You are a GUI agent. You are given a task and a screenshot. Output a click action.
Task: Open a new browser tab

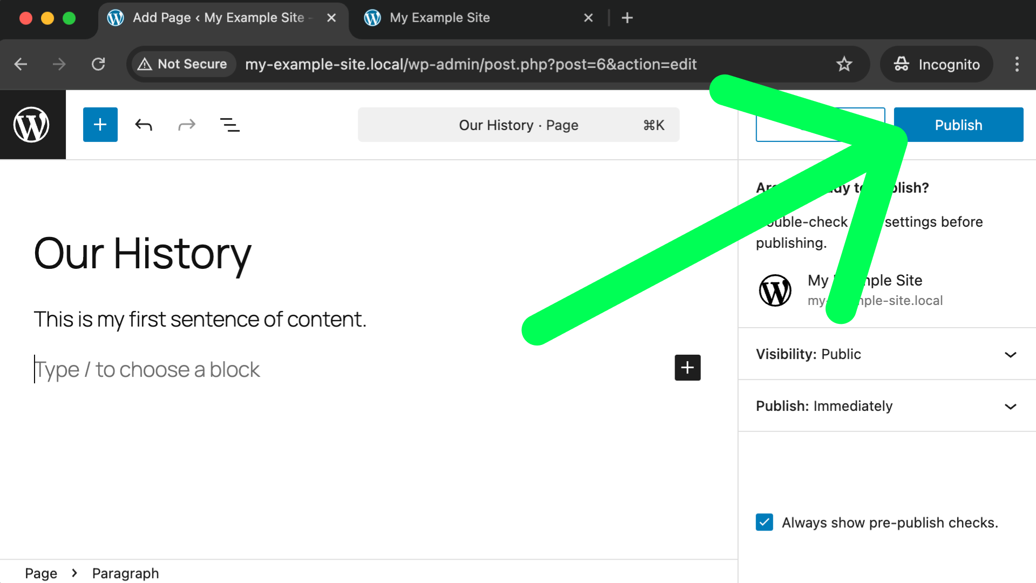pos(627,18)
